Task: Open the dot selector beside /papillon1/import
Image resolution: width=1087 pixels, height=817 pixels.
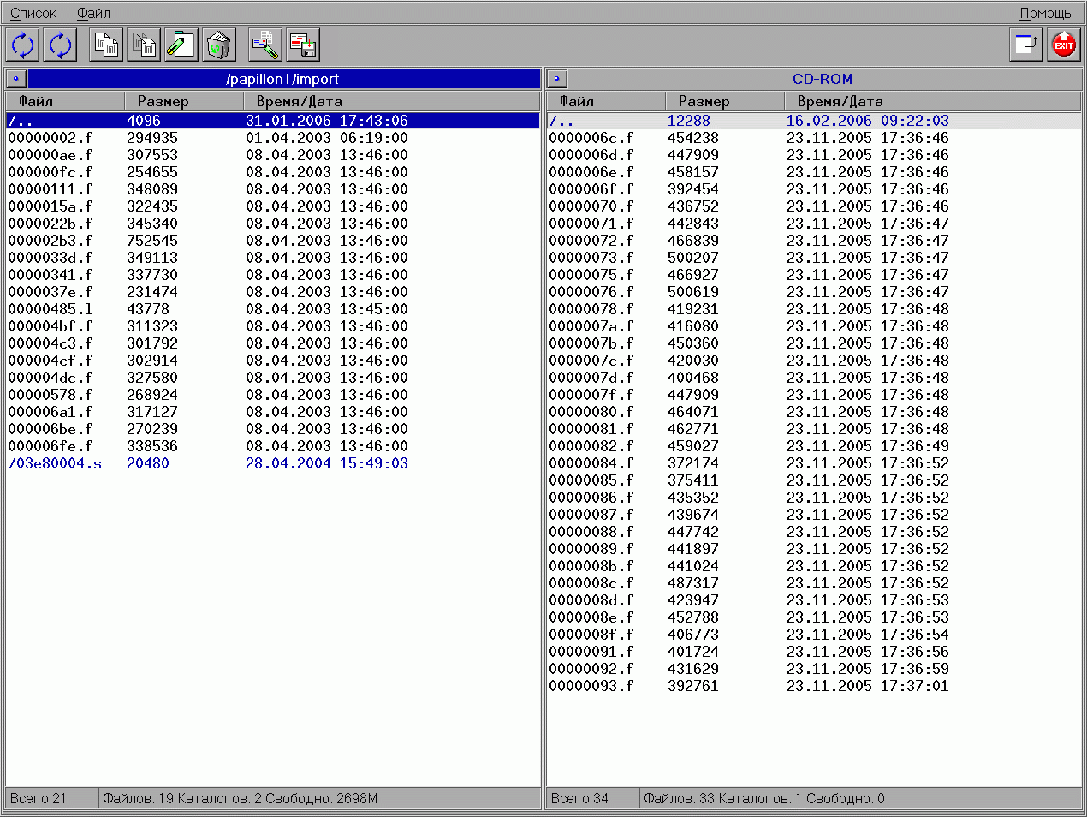Action: click(x=16, y=79)
